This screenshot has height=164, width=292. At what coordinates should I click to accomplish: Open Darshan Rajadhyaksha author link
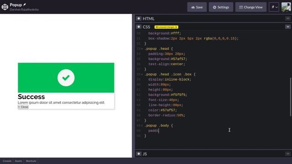click(24, 9)
